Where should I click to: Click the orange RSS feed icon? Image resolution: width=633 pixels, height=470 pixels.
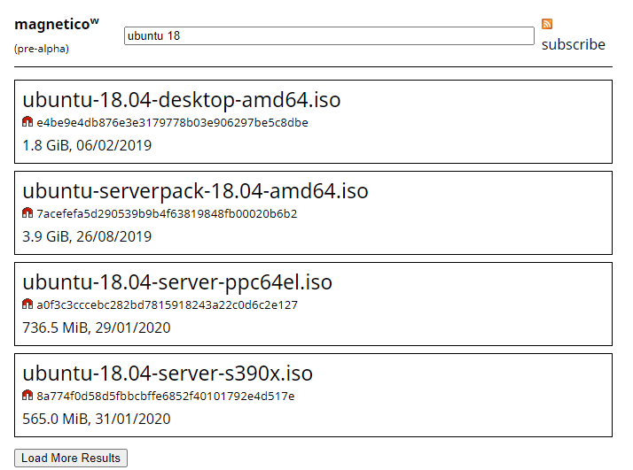[x=547, y=24]
